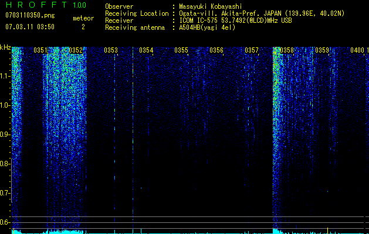Click the Receiving Location field label
369x234 pixels.
137,13
